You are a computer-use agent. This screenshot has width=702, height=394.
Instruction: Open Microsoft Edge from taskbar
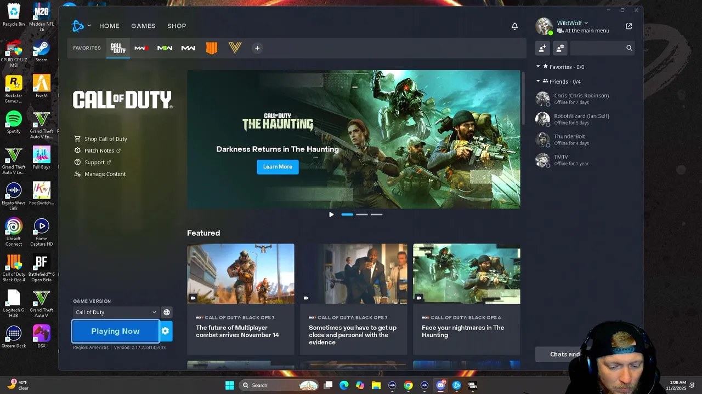click(344, 385)
